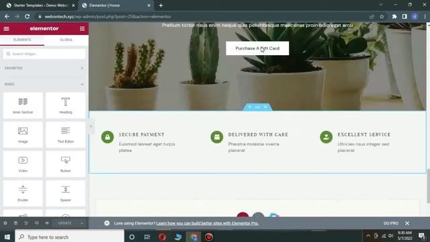
Task: Open Responsive Mode icon
Action: click(x=36, y=223)
